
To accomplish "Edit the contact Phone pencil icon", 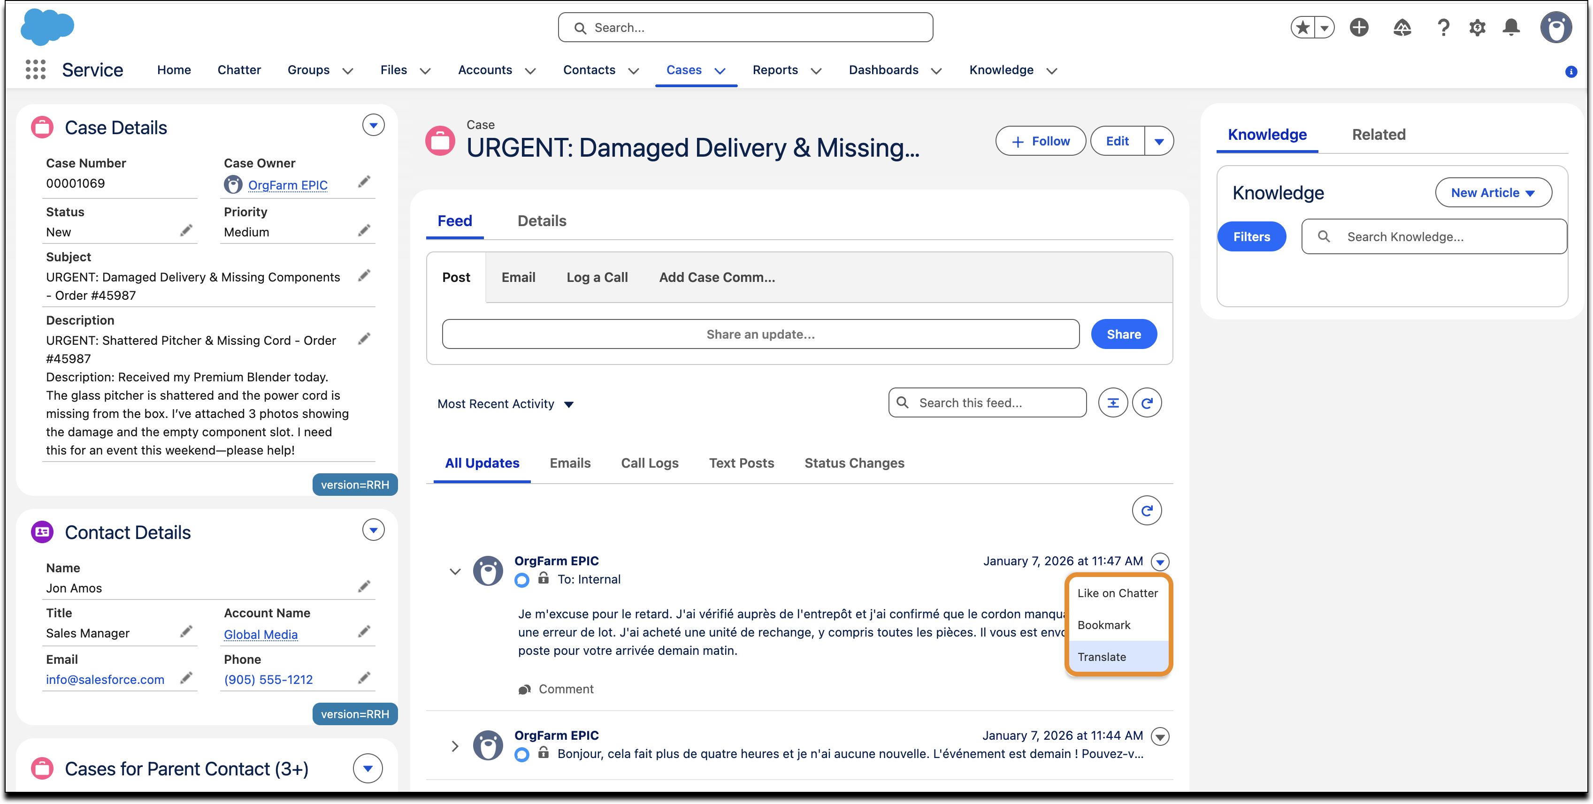I will coord(364,678).
